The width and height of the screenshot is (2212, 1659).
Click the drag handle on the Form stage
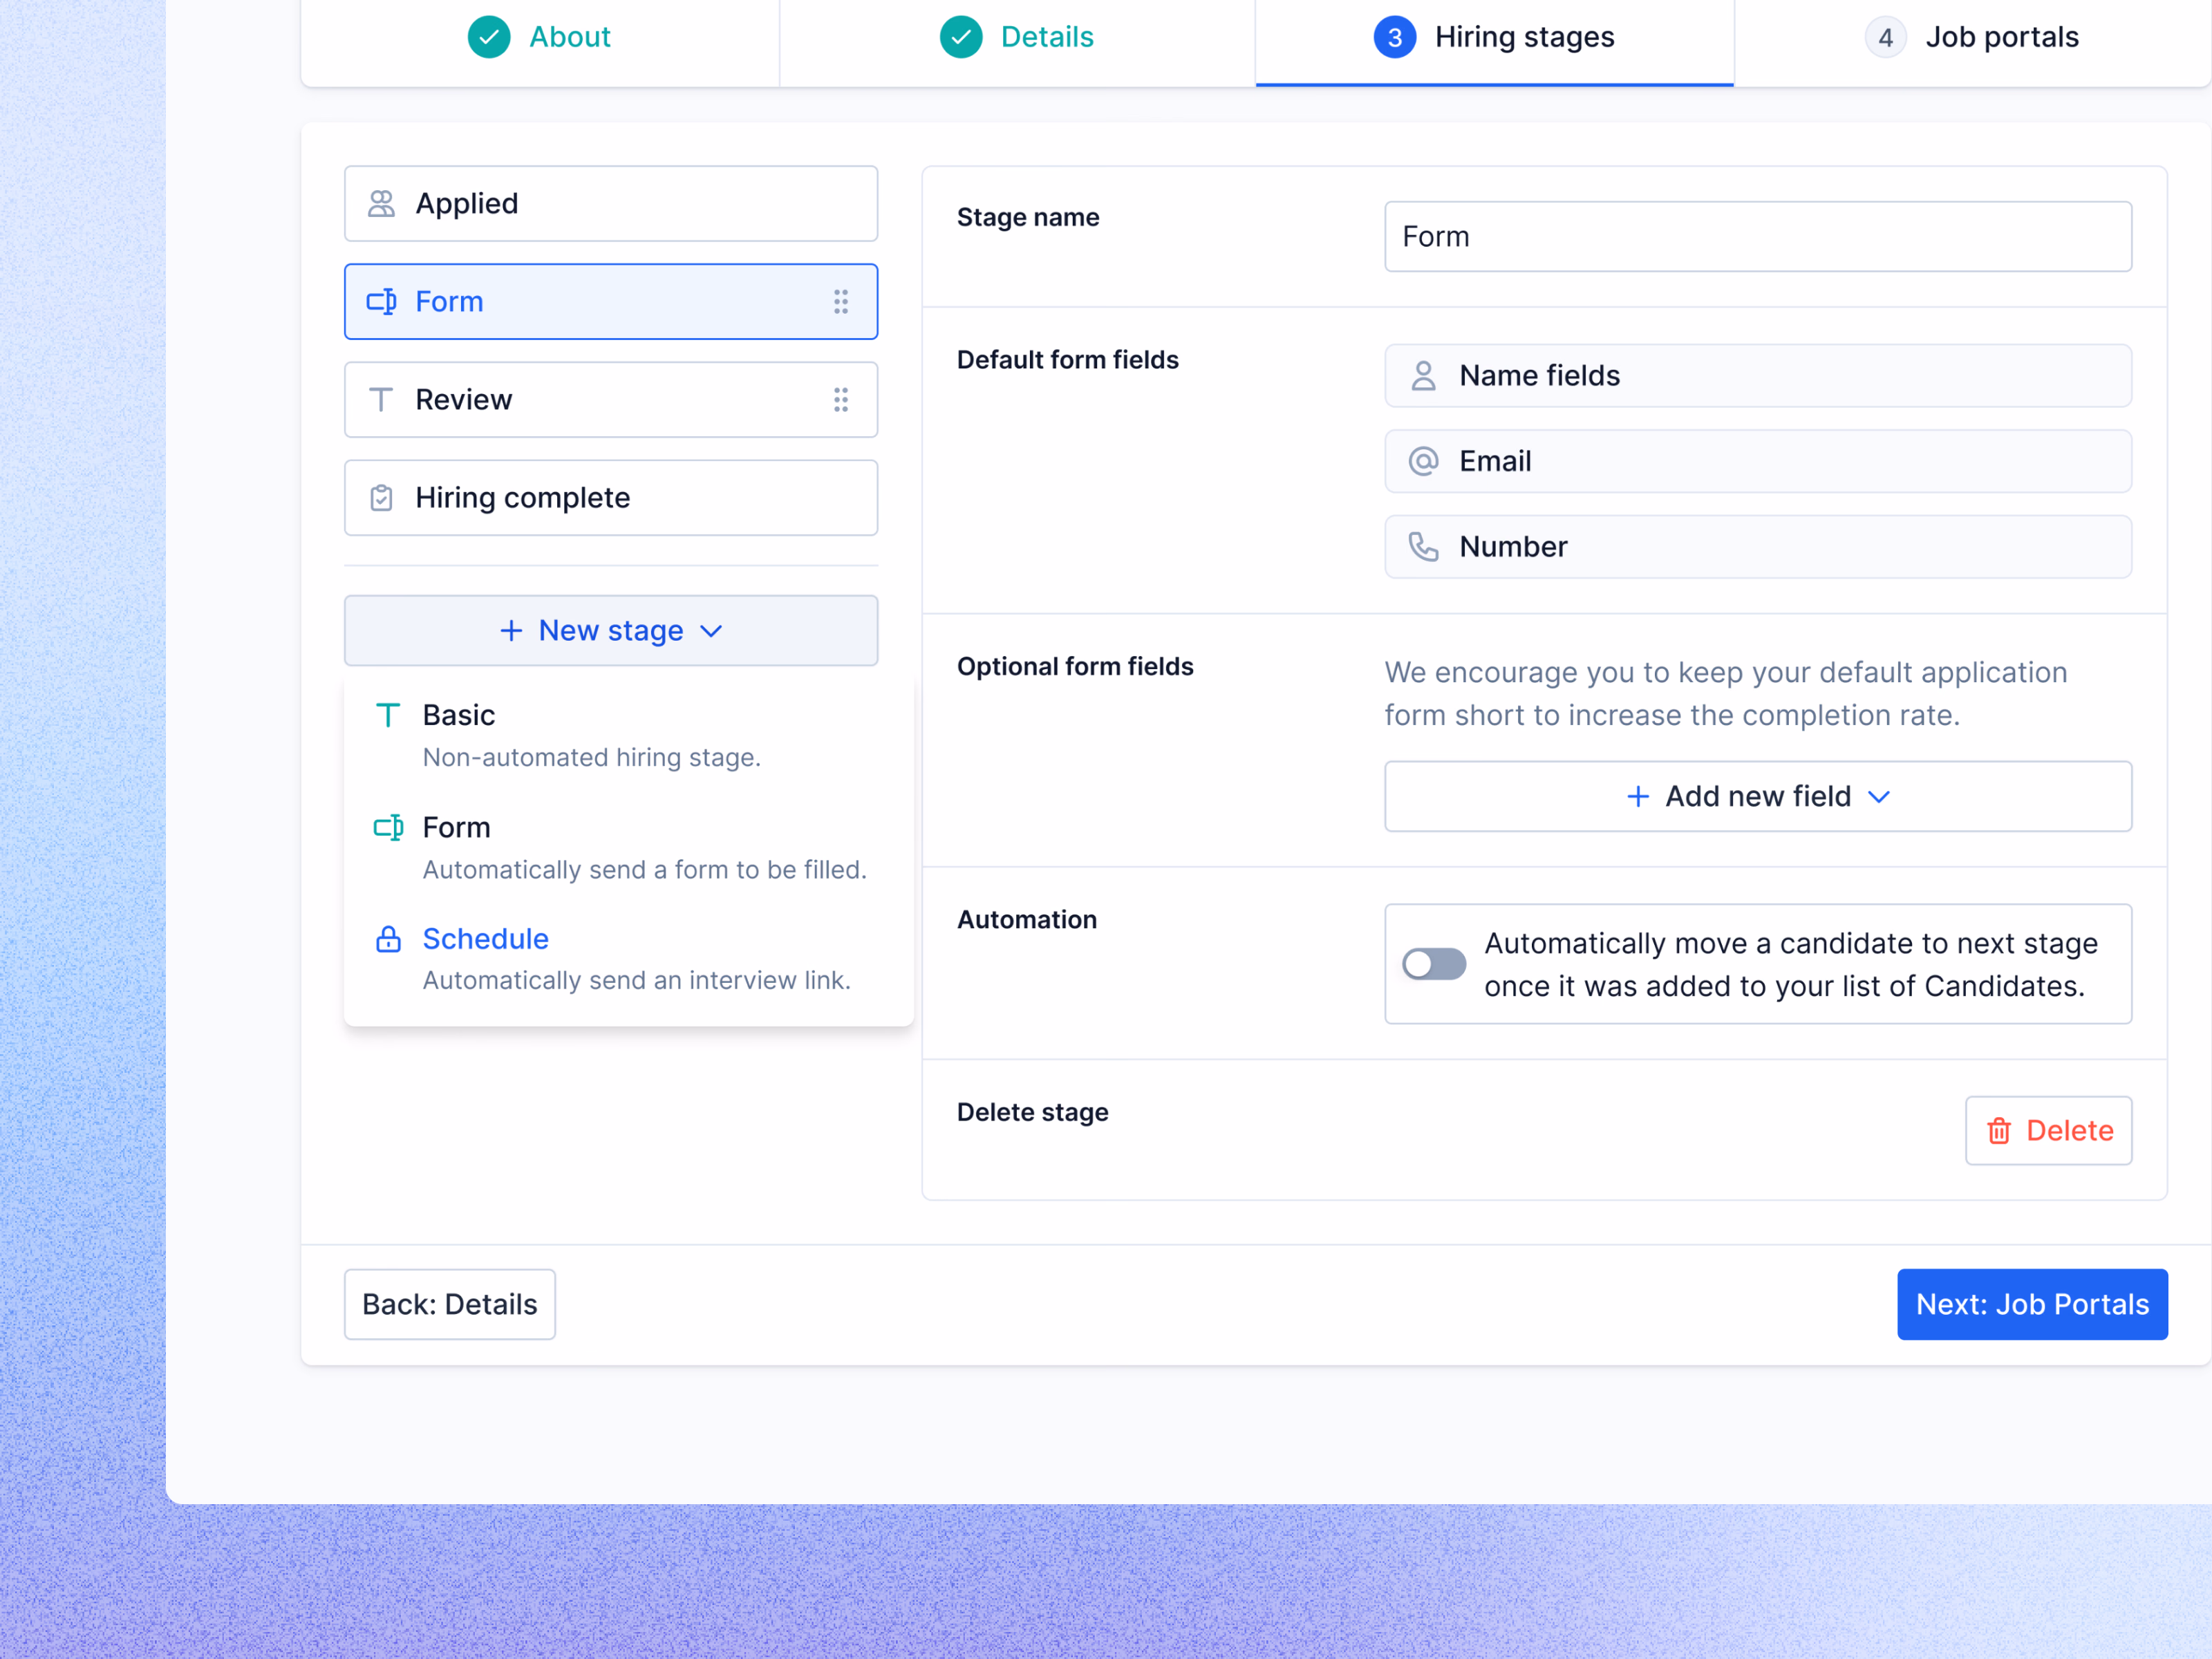841,302
